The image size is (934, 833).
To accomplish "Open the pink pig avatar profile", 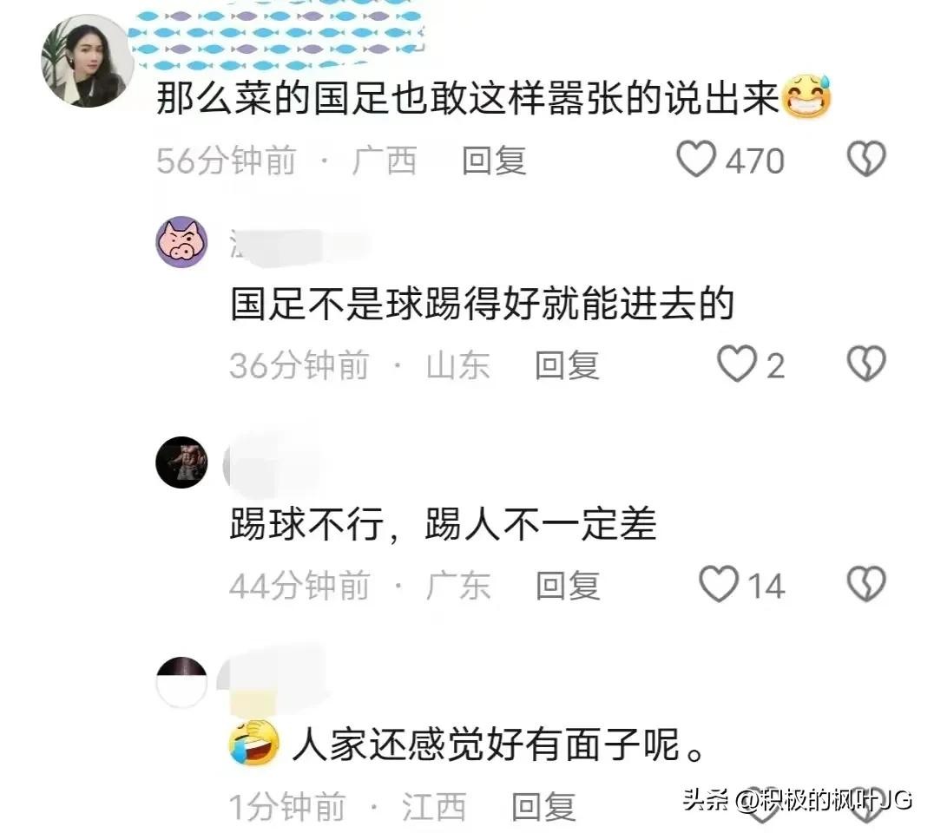I will point(181,242).
